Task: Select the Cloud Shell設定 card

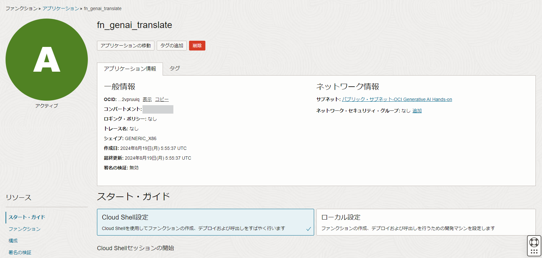Action: pos(205,222)
